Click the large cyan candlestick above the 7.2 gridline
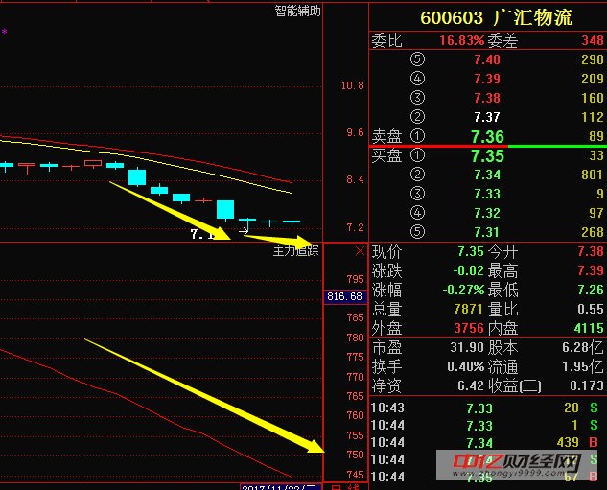Image resolution: width=607 pixels, height=490 pixels. point(225,210)
